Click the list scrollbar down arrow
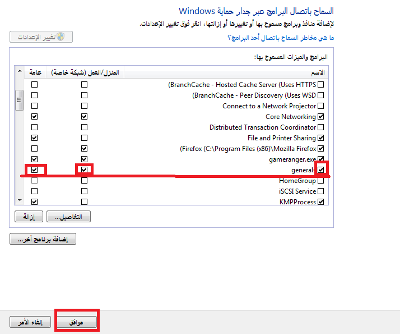The height and width of the screenshot is (334, 400). tap(20, 200)
